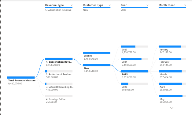
Task: Click the '1. Subscription Revenue' subtitle under Revenue Type
Action: [x=58, y=10]
